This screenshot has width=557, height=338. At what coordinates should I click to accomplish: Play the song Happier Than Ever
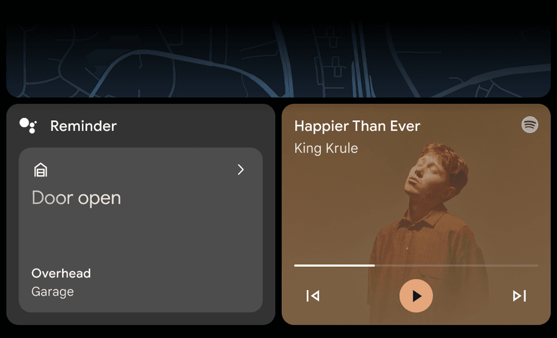416,296
